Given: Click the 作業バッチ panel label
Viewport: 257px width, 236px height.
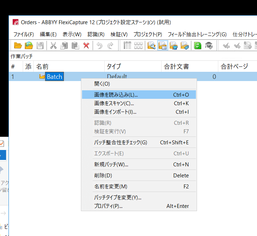Looking at the screenshot, I should [22, 56].
